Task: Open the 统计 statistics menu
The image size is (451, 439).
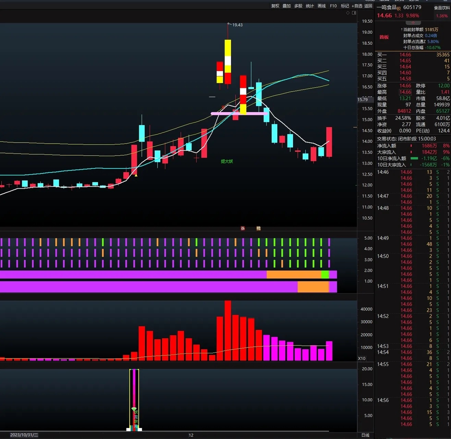Action: (x=310, y=6)
